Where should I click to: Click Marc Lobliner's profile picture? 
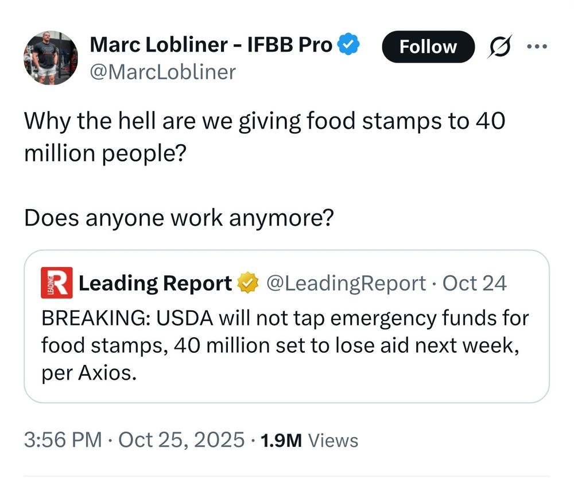click(x=51, y=57)
